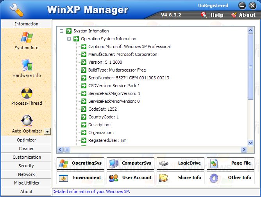
Task: Show Other Info details
Action: click(x=231, y=178)
